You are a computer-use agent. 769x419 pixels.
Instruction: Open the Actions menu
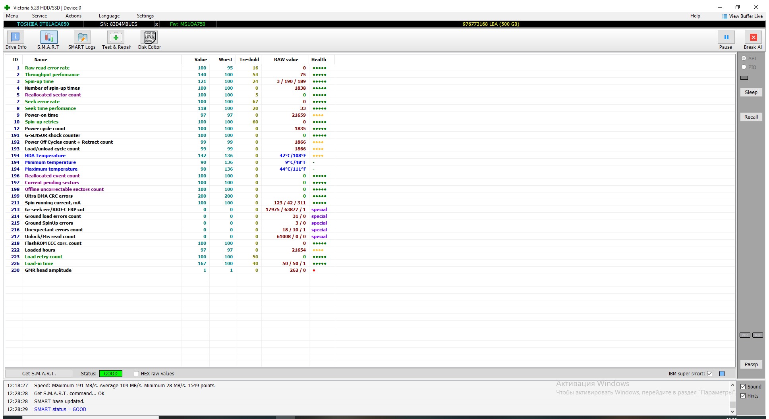(73, 16)
